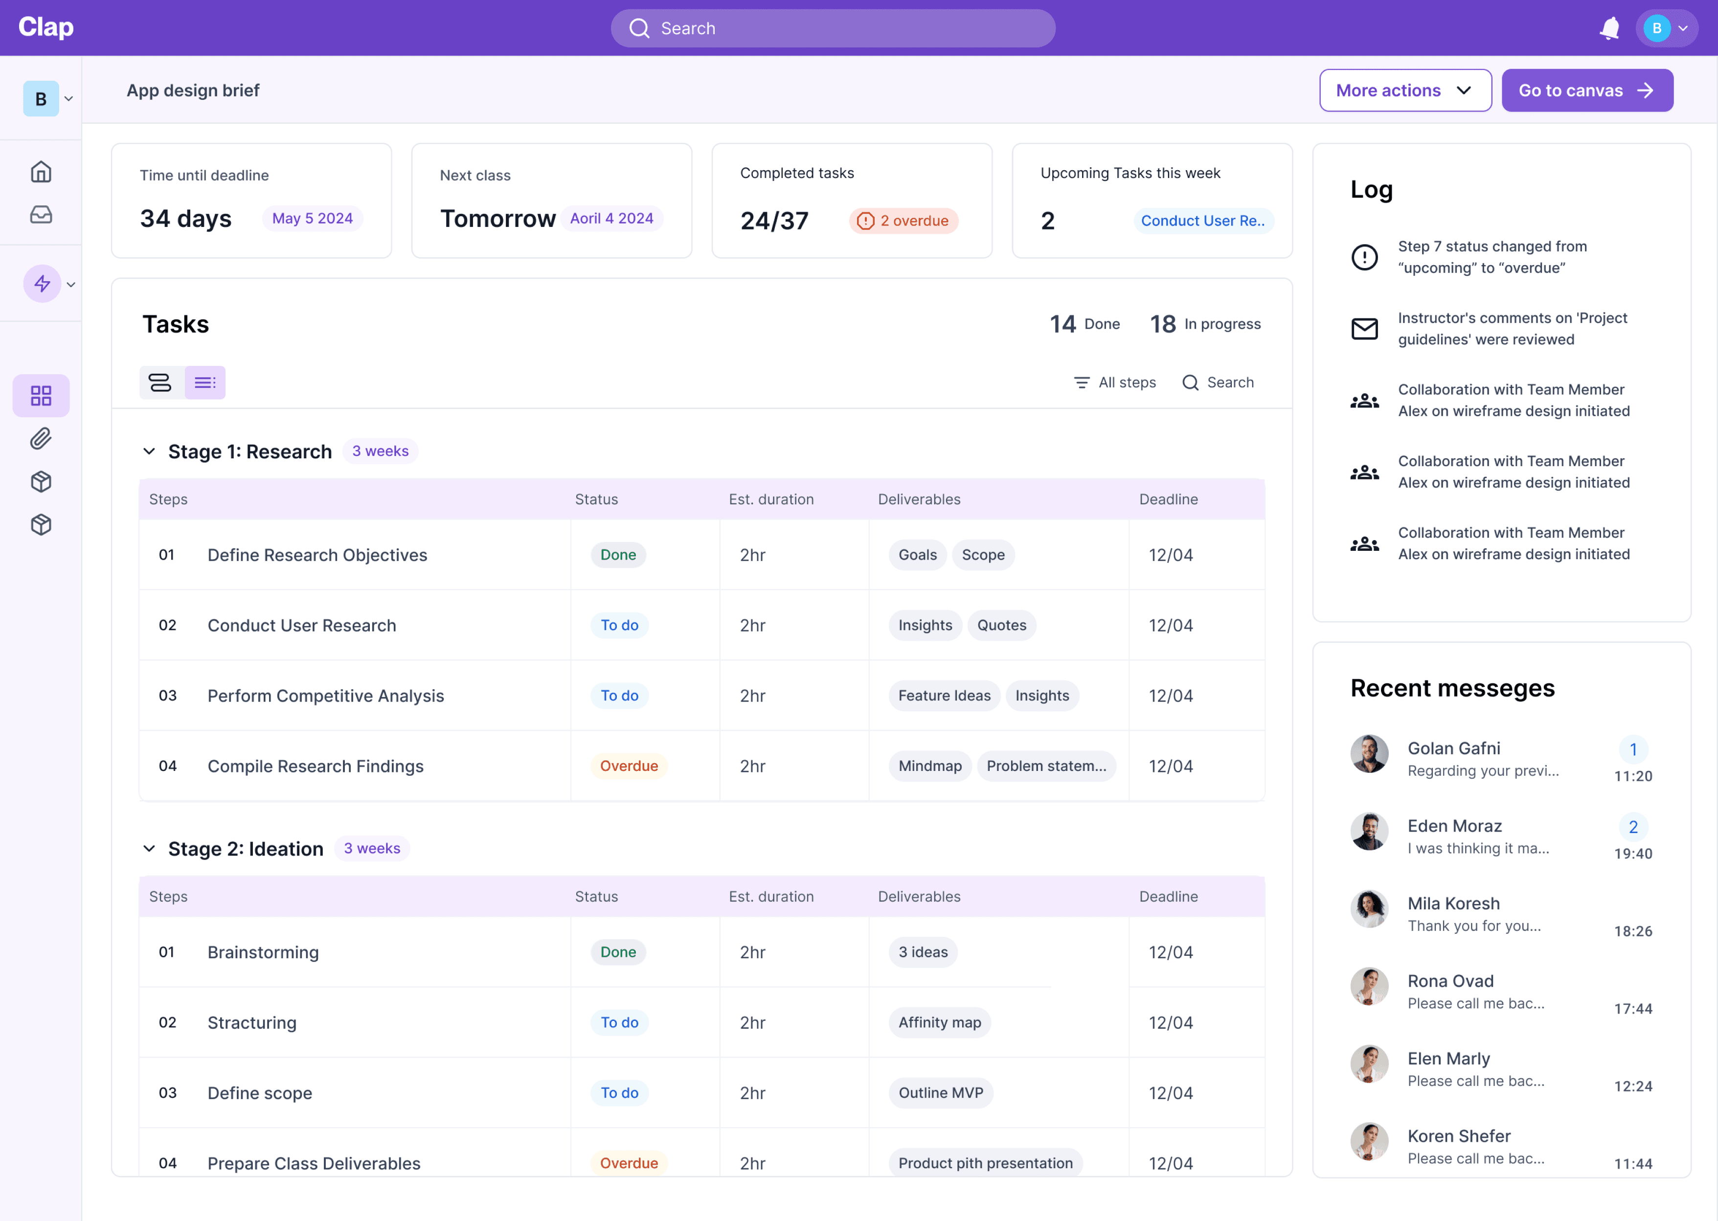Click the Conduct User Re.. task link

(1202, 221)
